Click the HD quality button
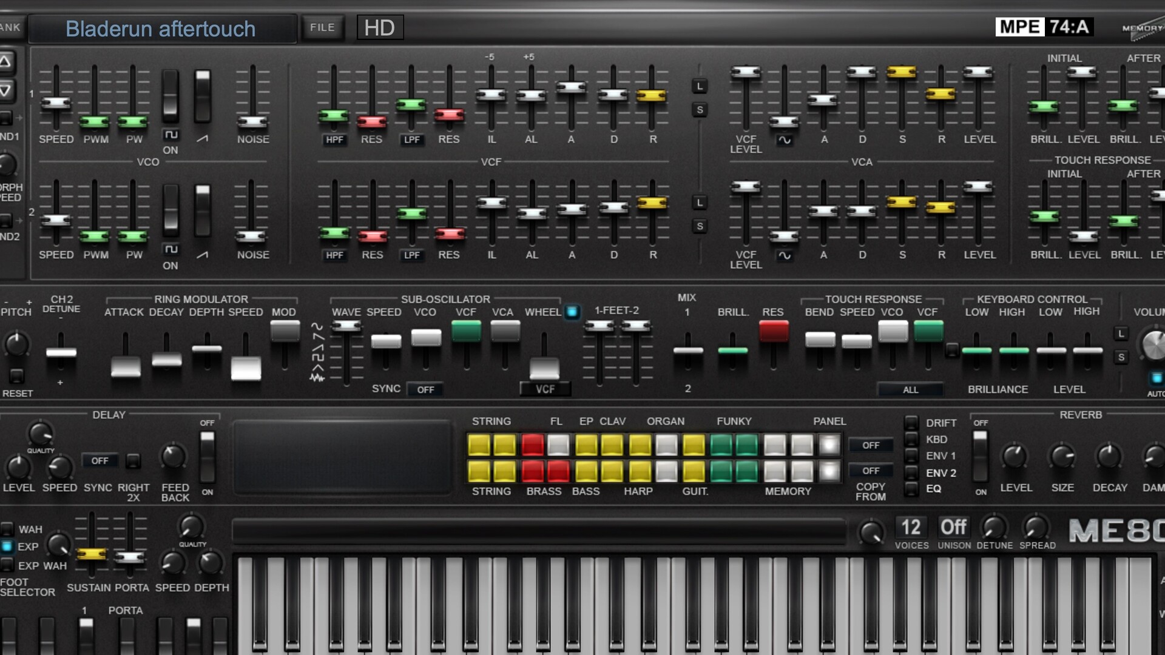 379,28
